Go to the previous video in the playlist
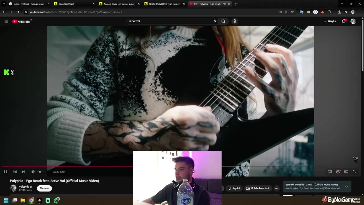Image resolution: width=364 pixels, height=205 pixels. pyautogui.click(x=15, y=172)
